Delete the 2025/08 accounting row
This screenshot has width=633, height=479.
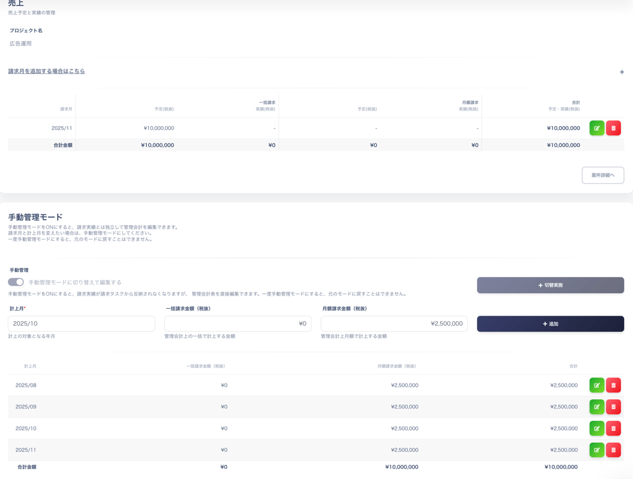tap(613, 385)
